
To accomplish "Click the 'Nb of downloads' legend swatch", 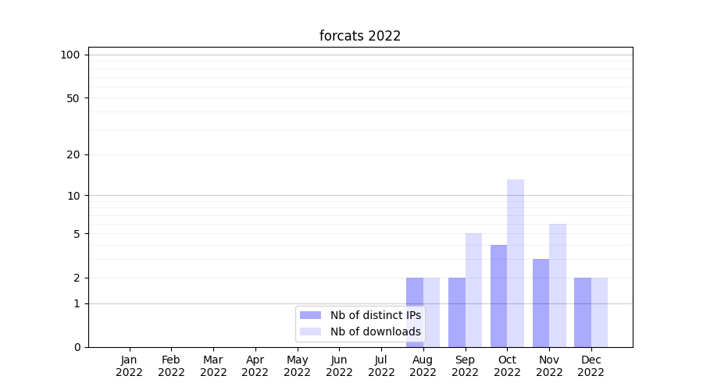I will coord(310,331).
